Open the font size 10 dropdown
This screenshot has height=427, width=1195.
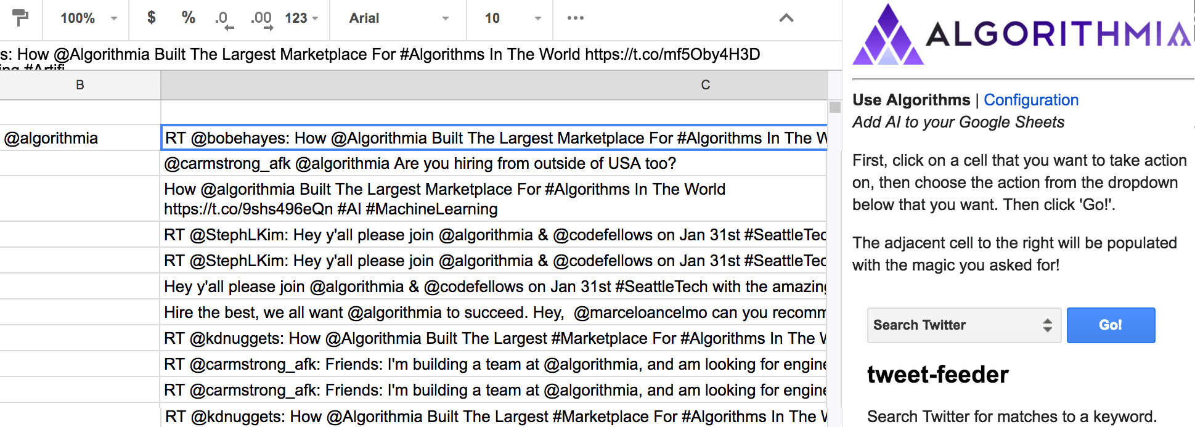[513, 18]
